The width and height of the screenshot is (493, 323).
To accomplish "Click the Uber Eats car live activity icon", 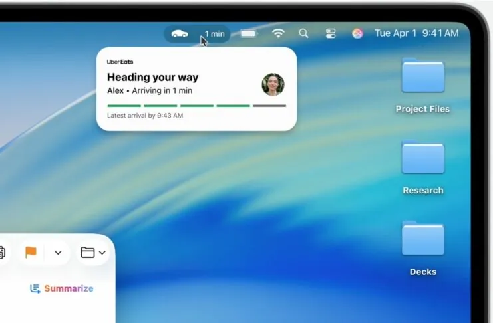I will click(x=180, y=33).
